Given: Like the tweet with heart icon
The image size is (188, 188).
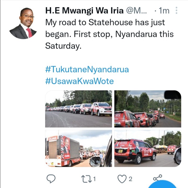Looking at the screenshot, I should (122, 179).
